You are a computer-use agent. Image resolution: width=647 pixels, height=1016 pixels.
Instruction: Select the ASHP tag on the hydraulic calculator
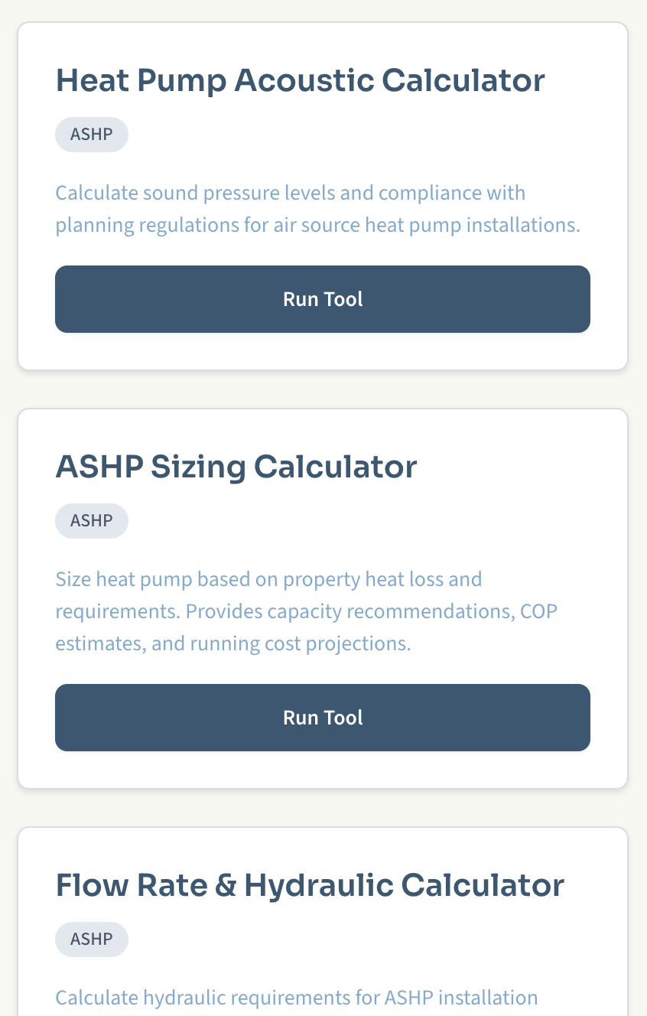(x=92, y=939)
